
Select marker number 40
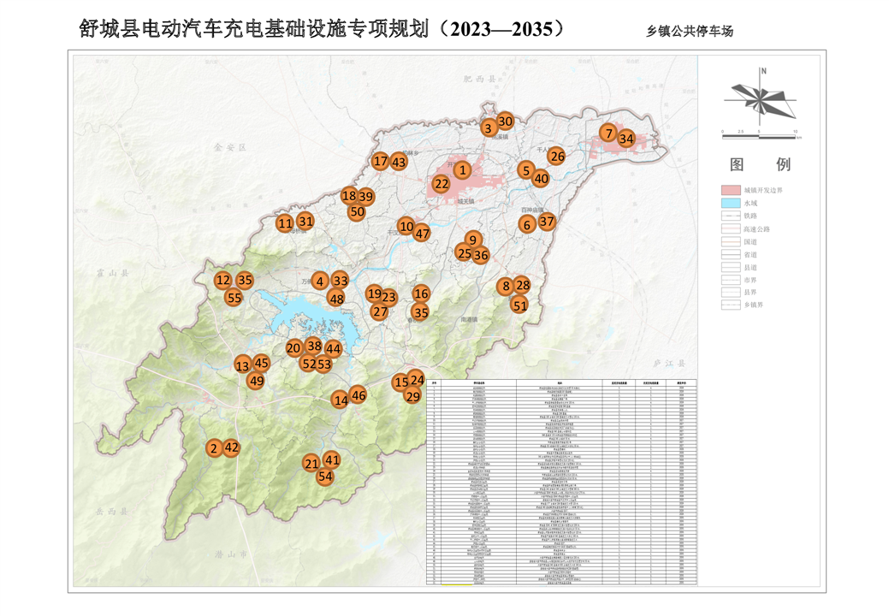541,179
